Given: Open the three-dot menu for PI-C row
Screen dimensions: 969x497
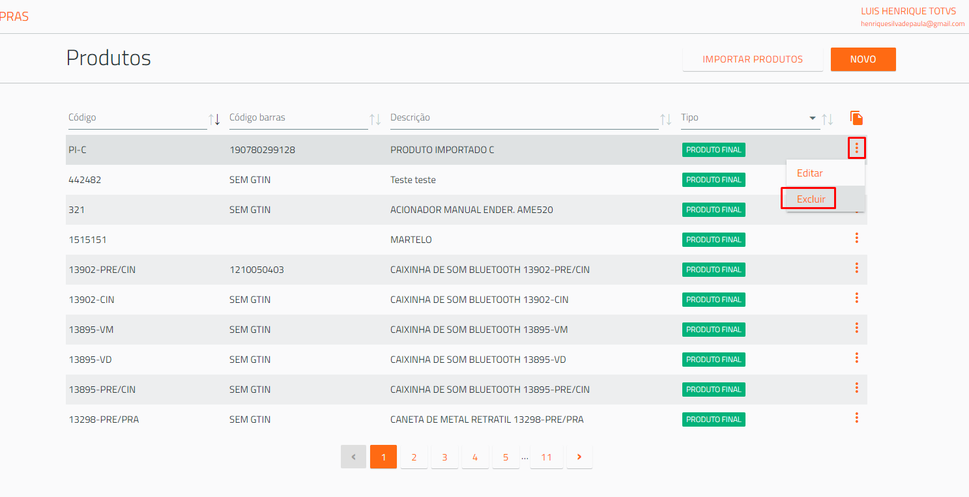Looking at the screenshot, I should click(856, 149).
